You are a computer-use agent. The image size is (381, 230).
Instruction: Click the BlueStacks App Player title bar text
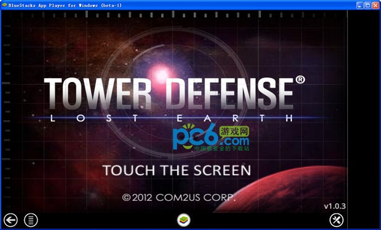click(65, 5)
